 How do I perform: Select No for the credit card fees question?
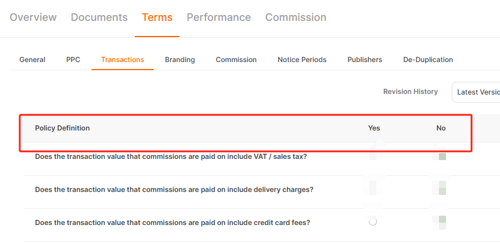[x=442, y=222]
